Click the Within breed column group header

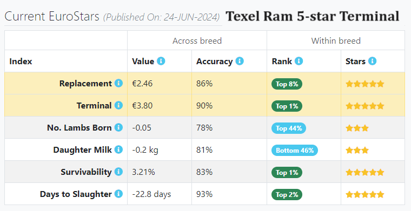pyautogui.click(x=336, y=41)
